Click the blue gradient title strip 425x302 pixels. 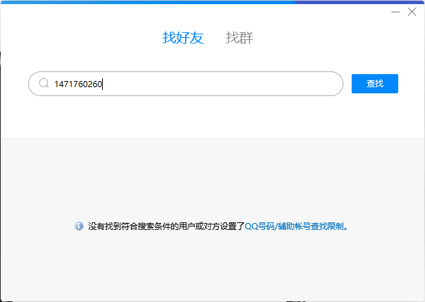[212, 2]
